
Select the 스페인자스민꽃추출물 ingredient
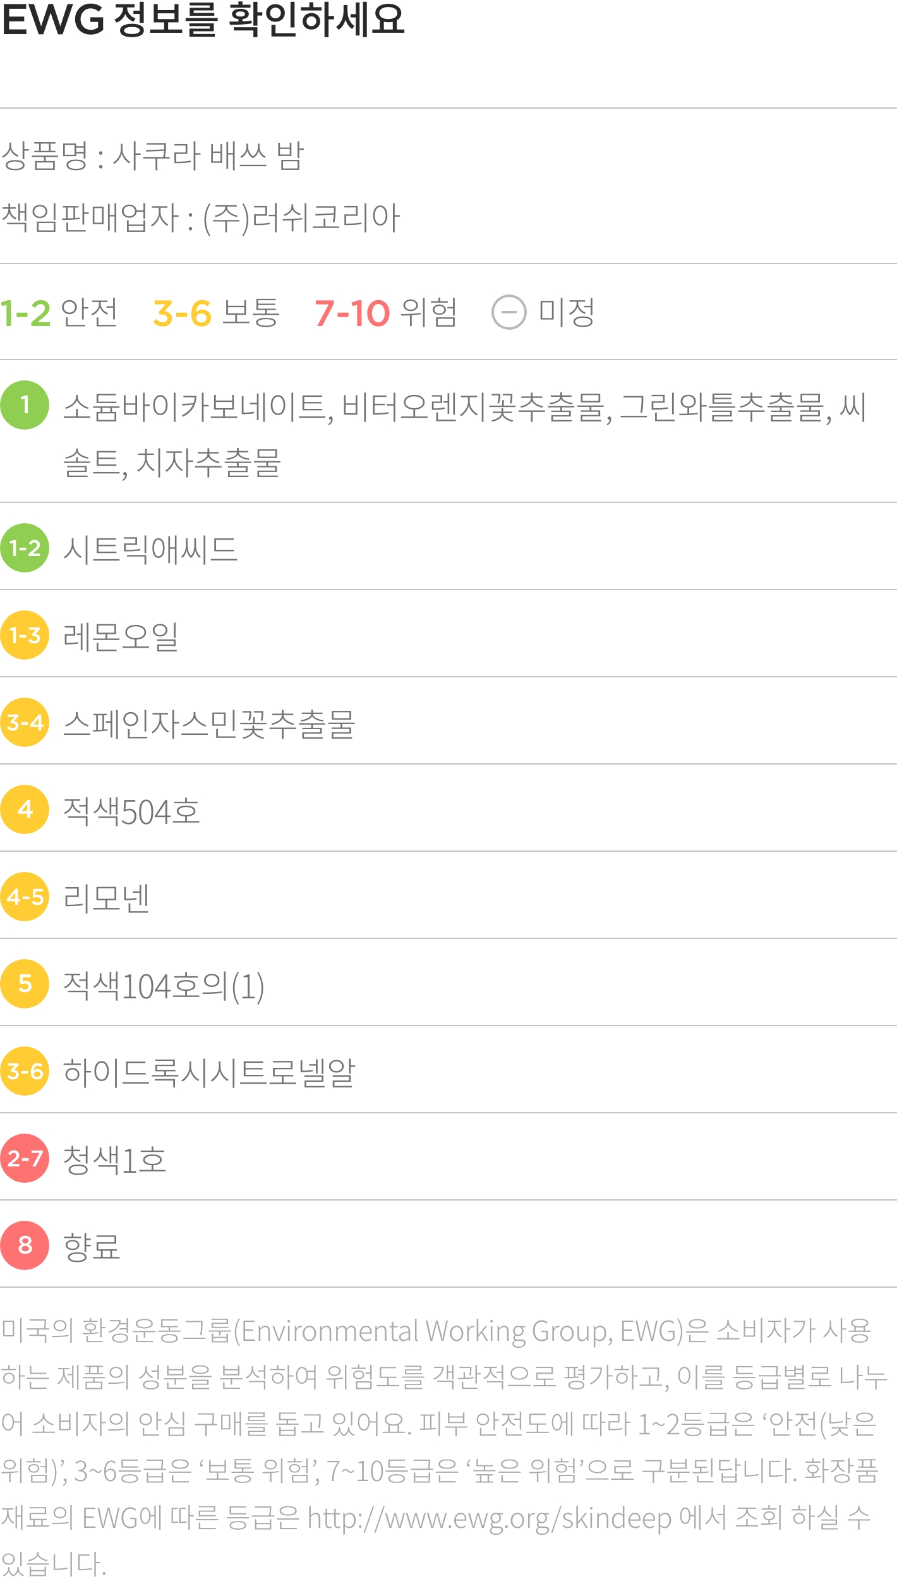(x=209, y=723)
